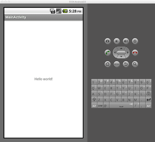This screenshot has height=142, width=155.
Task: Go to the Android home screen
Action: pos(108,64)
